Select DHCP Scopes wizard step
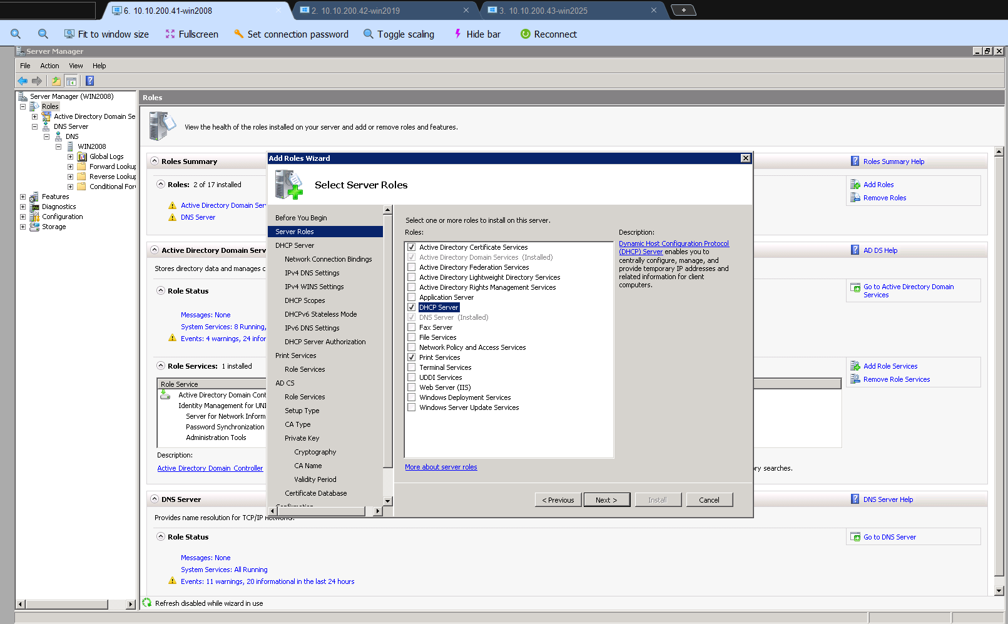 pos(305,300)
